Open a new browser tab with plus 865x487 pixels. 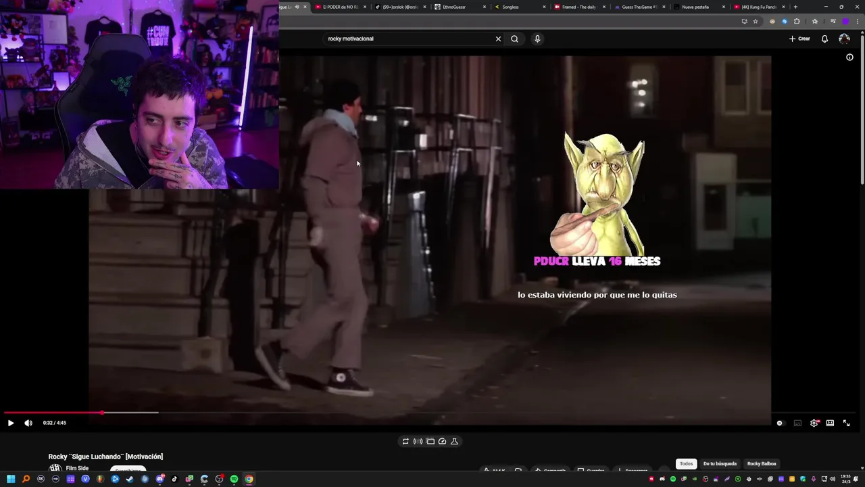795,7
